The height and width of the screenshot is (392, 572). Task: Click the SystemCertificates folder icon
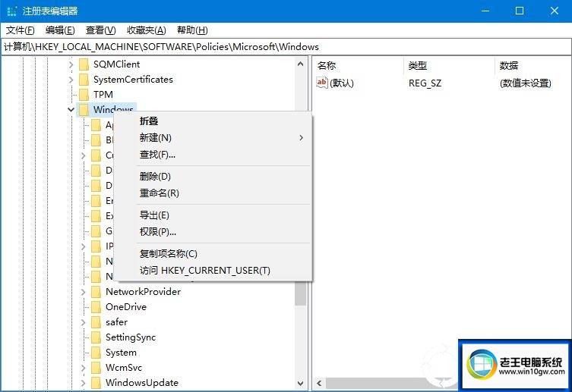pyautogui.click(x=84, y=80)
